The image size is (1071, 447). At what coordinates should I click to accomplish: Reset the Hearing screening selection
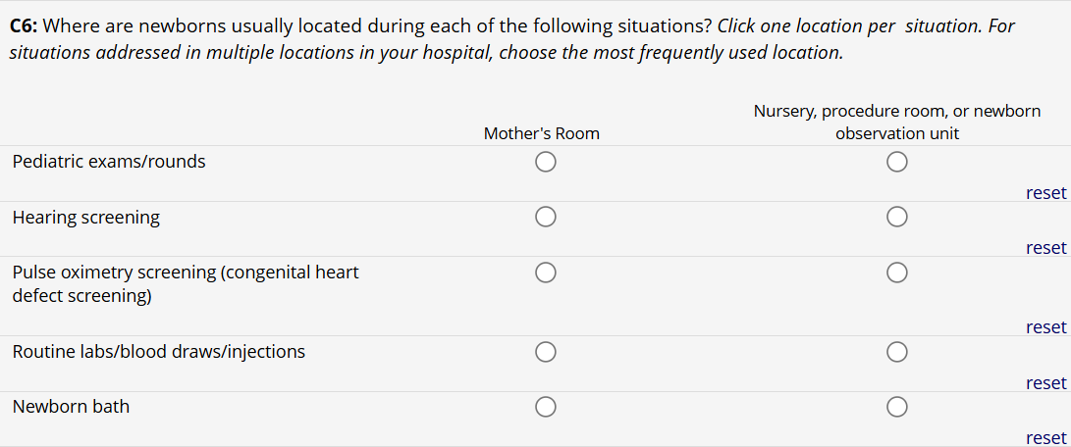pyautogui.click(x=1045, y=248)
